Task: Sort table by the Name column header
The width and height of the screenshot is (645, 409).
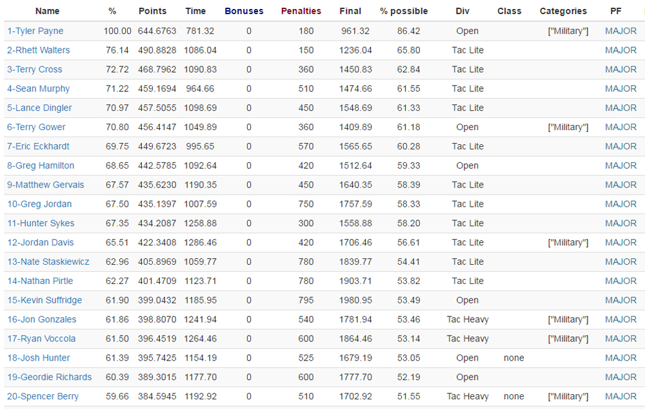Action: pyautogui.click(x=47, y=12)
